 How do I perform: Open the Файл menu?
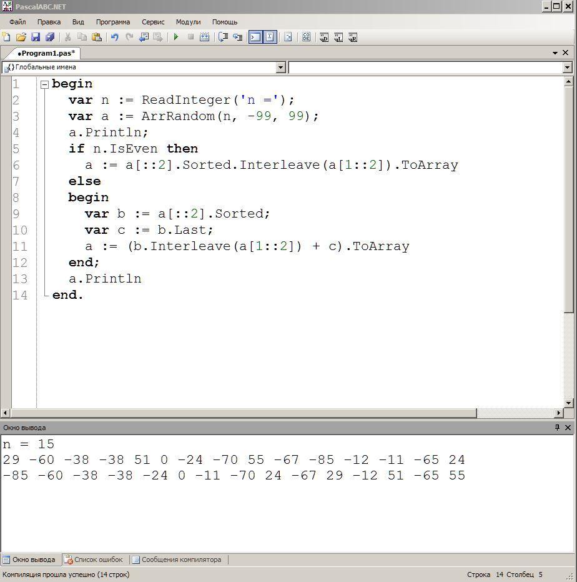click(x=17, y=22)
